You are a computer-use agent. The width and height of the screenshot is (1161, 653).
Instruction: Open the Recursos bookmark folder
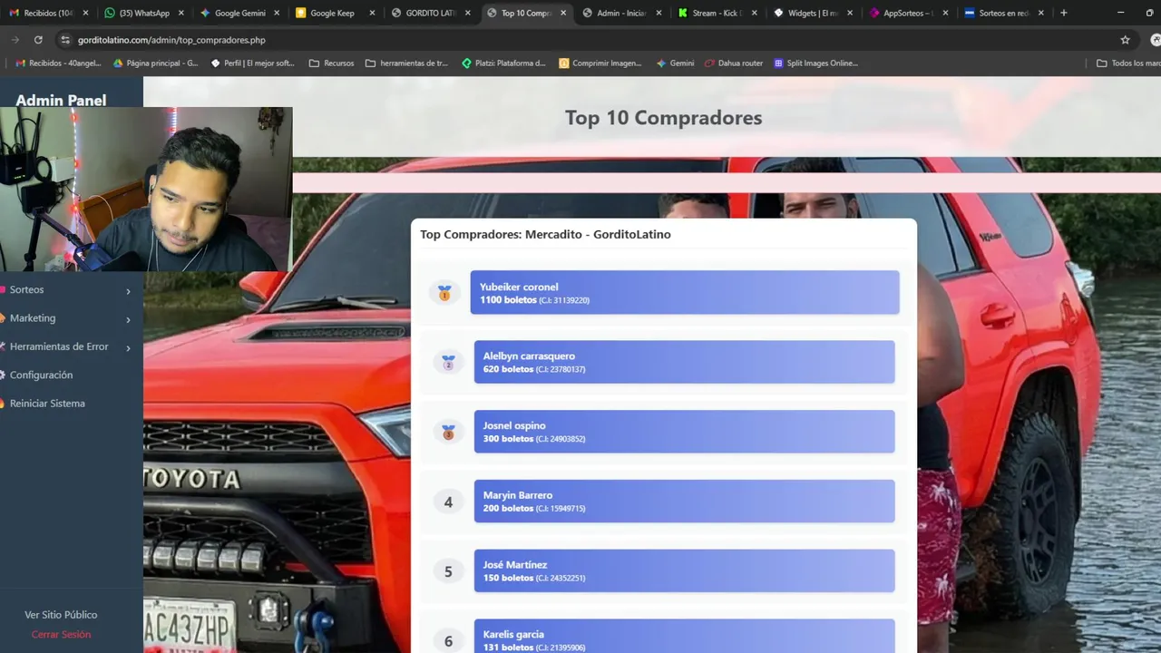click(x=332, y=63)
